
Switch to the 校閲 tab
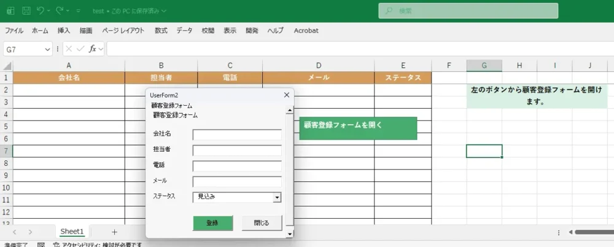pos(208,31)
